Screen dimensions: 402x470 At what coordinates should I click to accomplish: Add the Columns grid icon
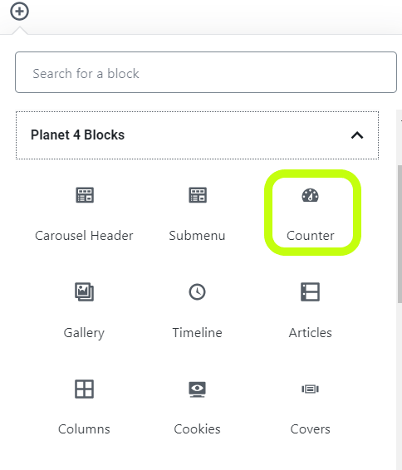84,389
